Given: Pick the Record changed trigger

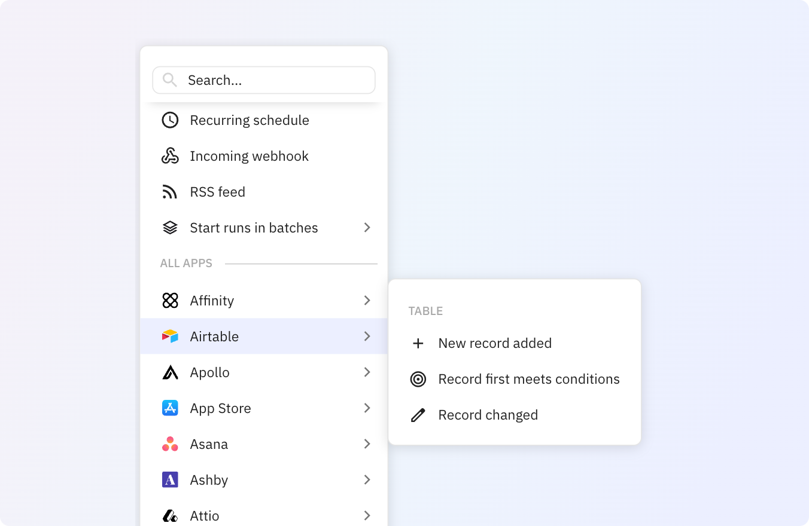Looking at the screenshot, I should [515, 415].
